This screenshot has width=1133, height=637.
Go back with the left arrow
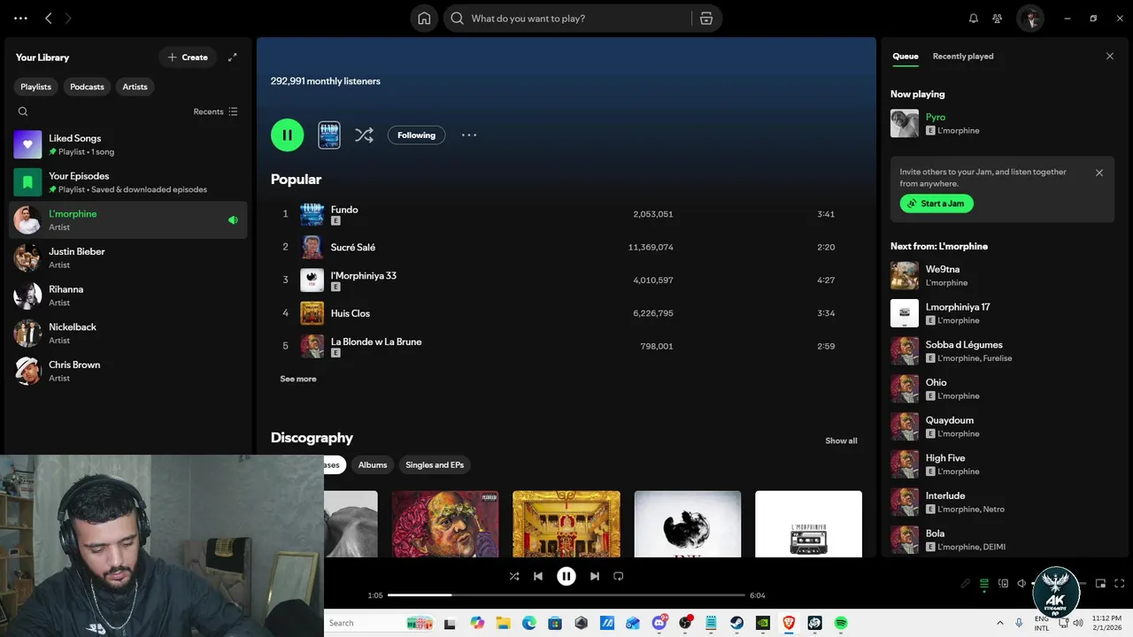point(49,19)
